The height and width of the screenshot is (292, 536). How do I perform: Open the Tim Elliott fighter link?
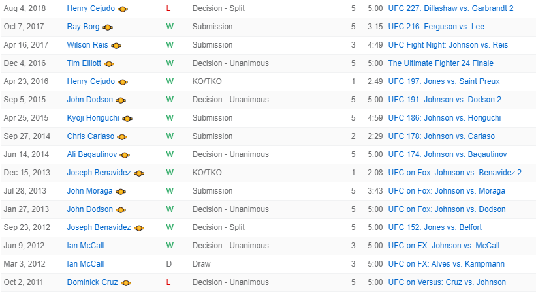pyautogui.click(x=84, y=63)
